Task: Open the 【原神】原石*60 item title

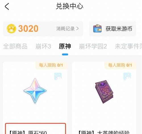Action: tap(28, 132)
